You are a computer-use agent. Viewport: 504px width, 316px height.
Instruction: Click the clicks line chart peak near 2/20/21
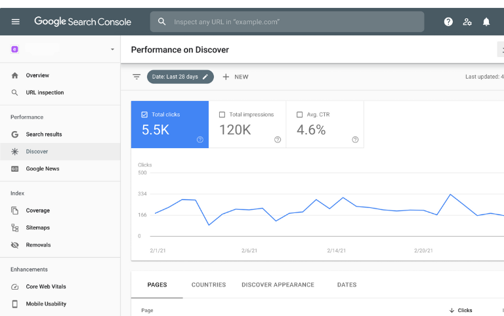450,195
